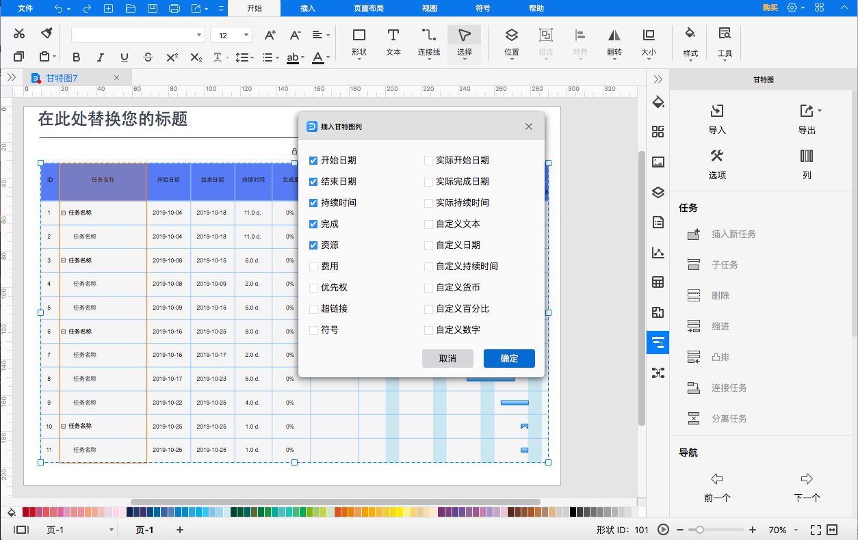Screen dimensions: 858x540
Task: Open the image panel in sidebar
Action: coord(658,162)
